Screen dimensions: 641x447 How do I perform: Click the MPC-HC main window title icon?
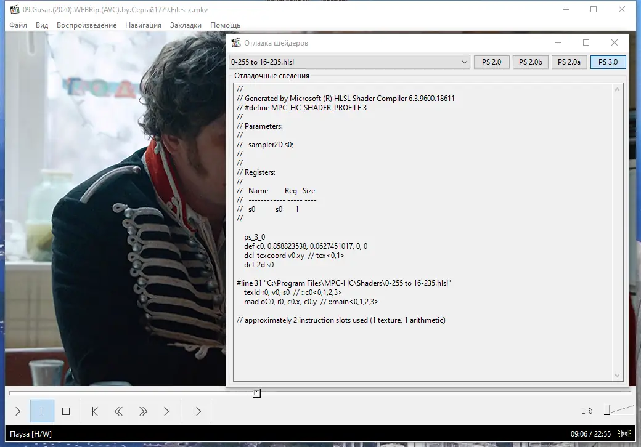[15, 9]
